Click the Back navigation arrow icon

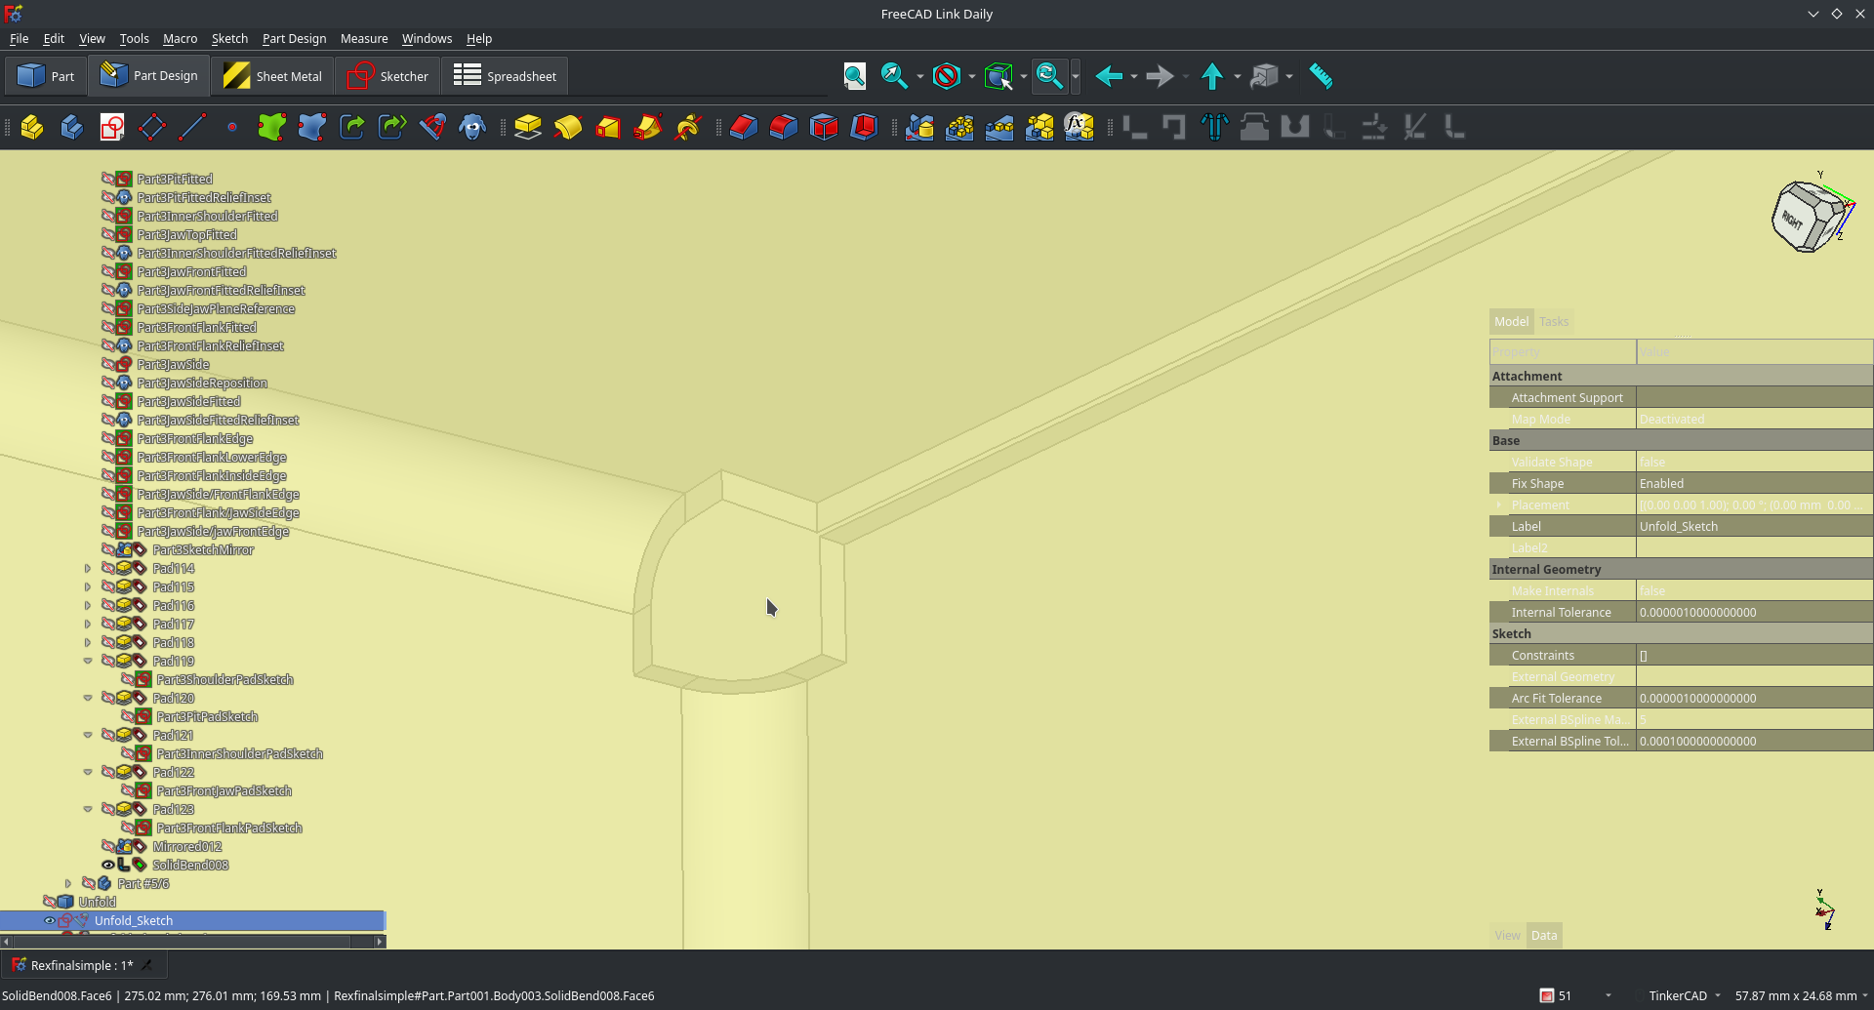(1110, 76)
